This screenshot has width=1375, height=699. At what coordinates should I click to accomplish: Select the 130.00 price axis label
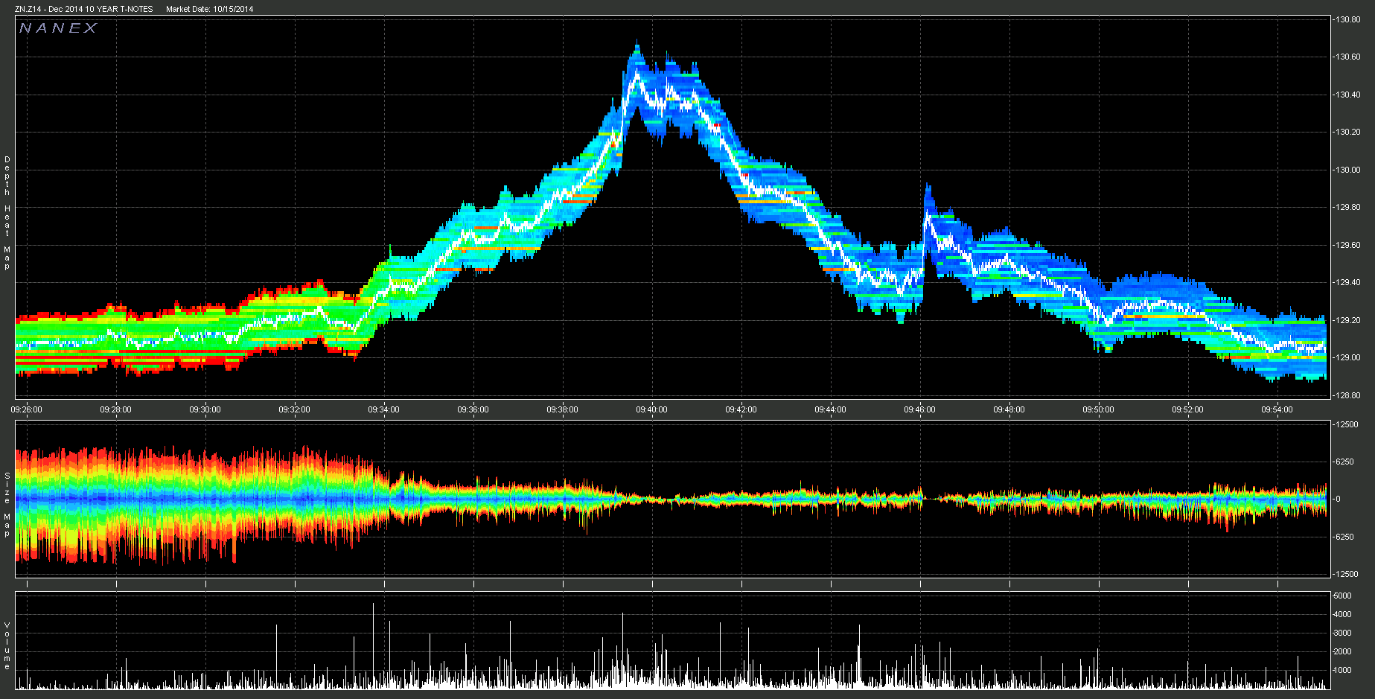[x=1347, y=170]
